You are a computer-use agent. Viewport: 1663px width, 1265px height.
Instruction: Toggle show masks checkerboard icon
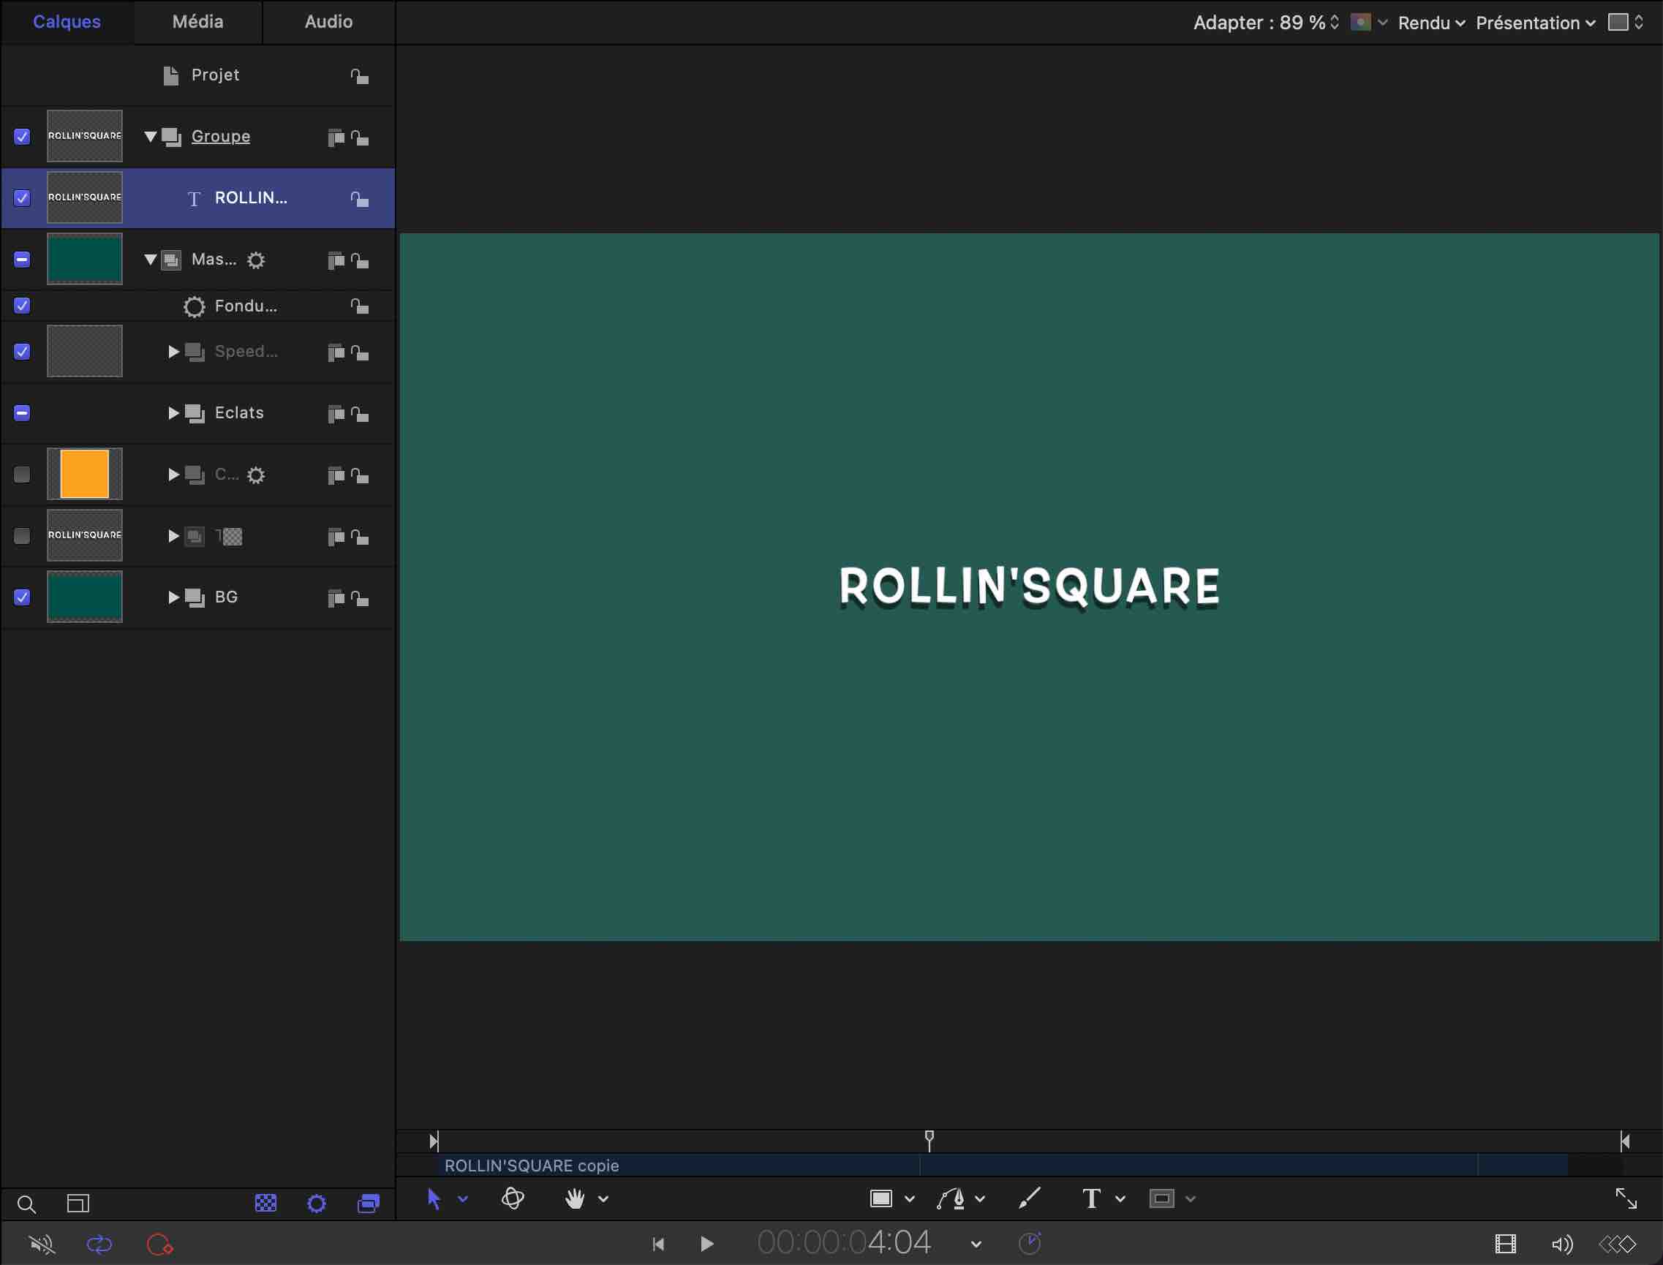pos(265,1204)
